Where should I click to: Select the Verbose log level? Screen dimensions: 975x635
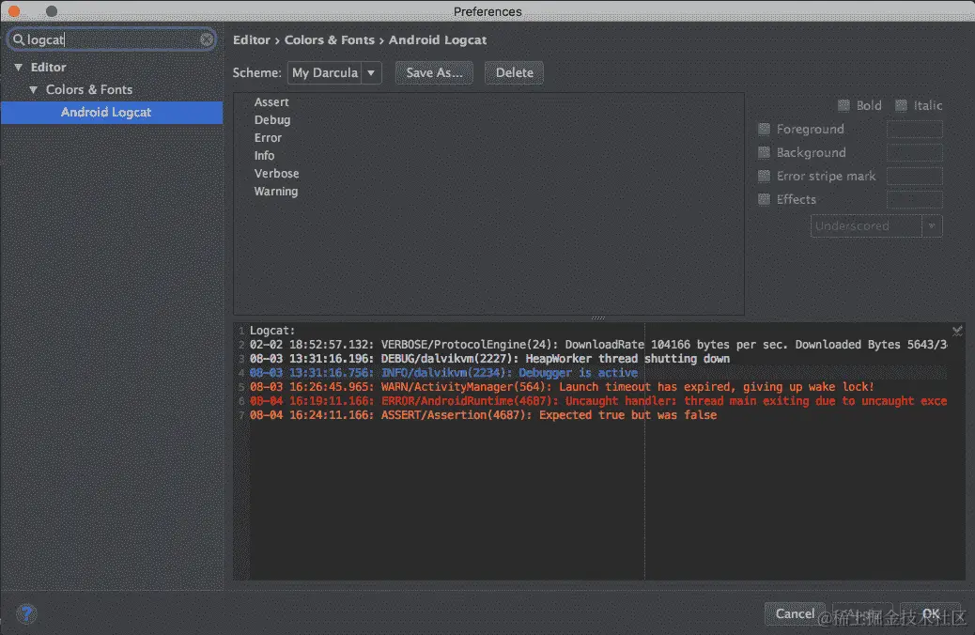tap(277, 174)
